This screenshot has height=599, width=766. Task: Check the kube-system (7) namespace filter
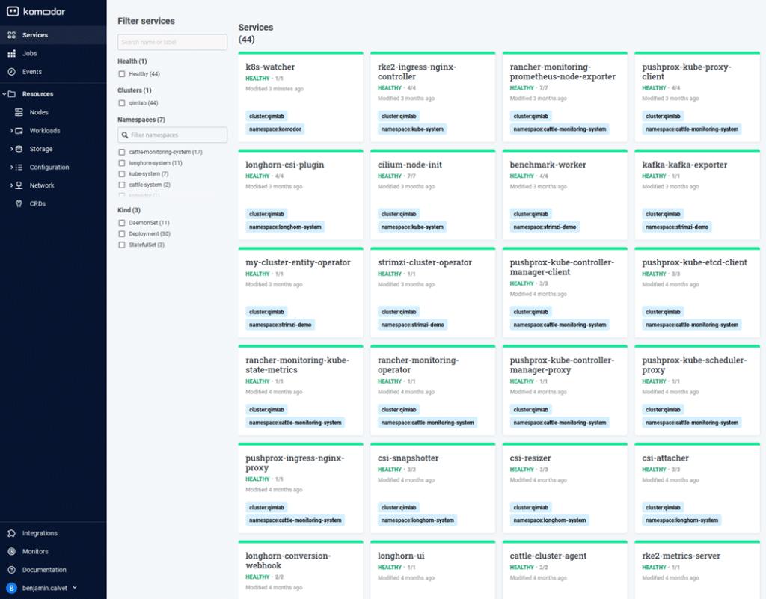[122, 174]
